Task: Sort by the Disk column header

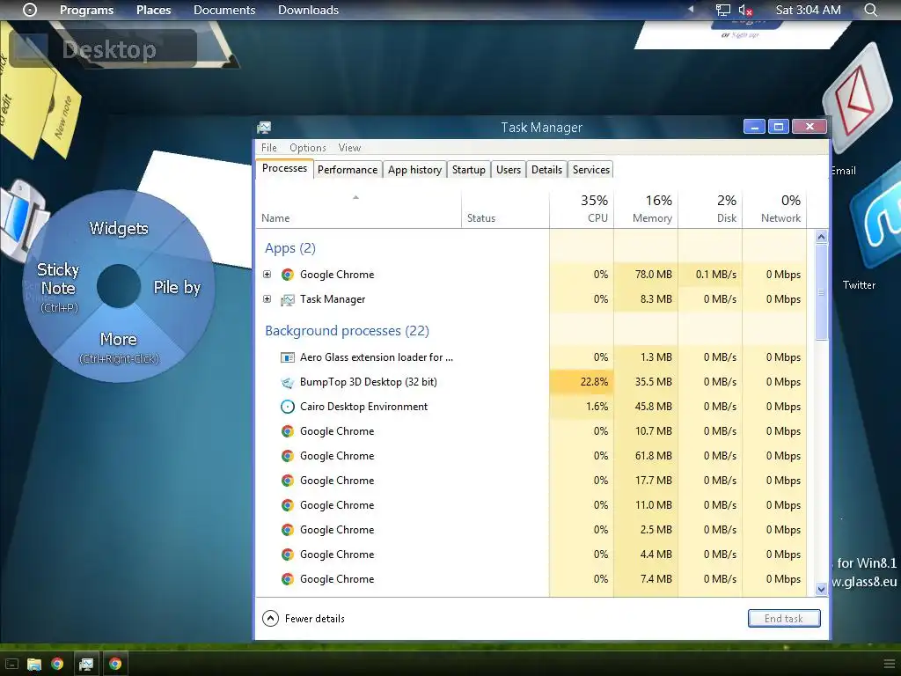Action: click(710, 209)
